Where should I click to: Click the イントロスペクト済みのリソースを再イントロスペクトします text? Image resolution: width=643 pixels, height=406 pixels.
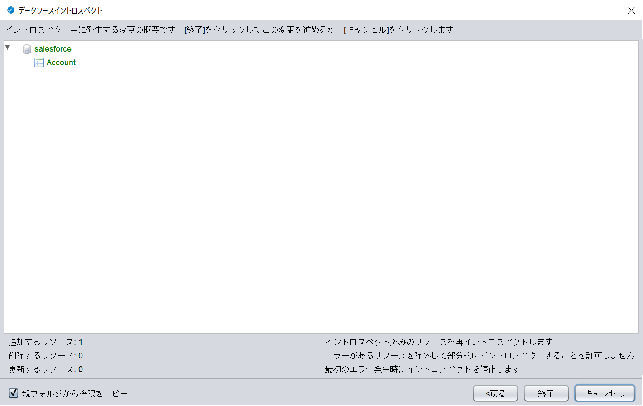[x=439, y=342]
